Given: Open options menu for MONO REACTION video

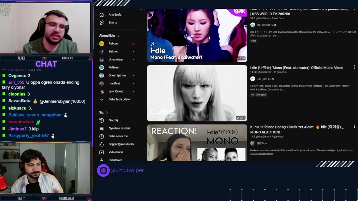Looking at the screenshot, I should tap(354, 126).
